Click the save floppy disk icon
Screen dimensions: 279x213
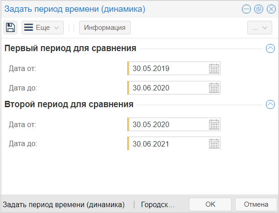[x=10, y=28]
